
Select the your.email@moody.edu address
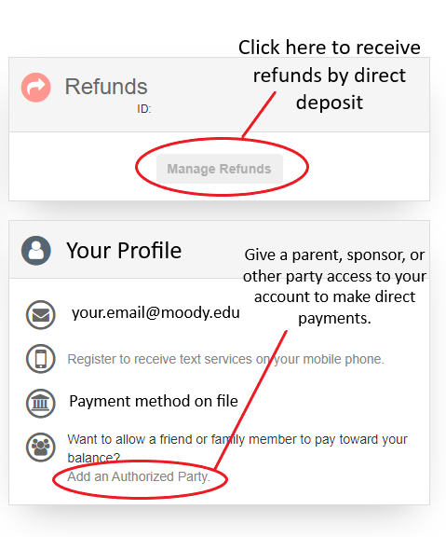155,312
